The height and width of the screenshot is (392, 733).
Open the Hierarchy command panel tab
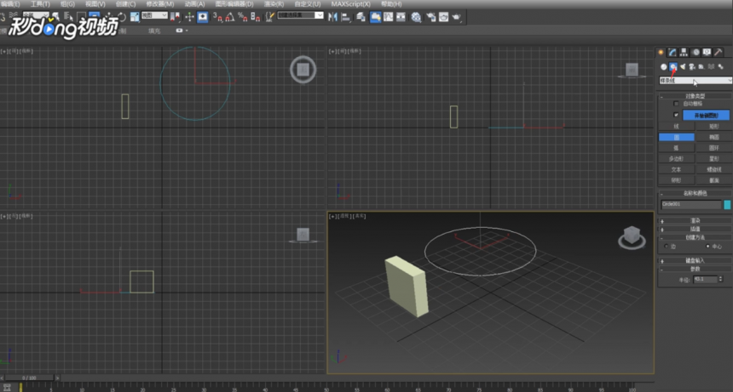(684, 52)
